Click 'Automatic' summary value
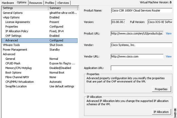 56,82
